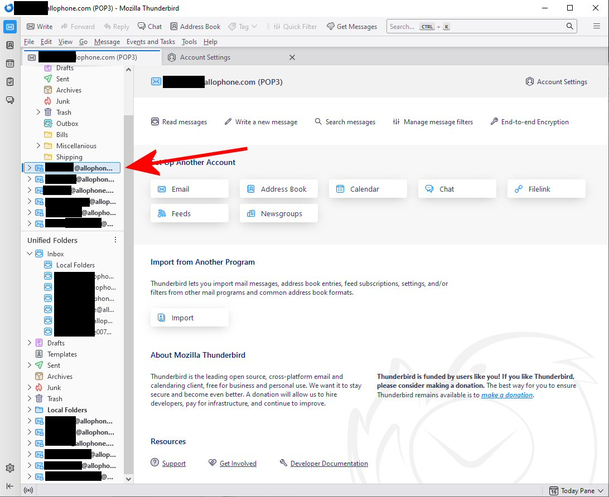Select the Archives folder above Junk and Outbox

coord(69,90)
